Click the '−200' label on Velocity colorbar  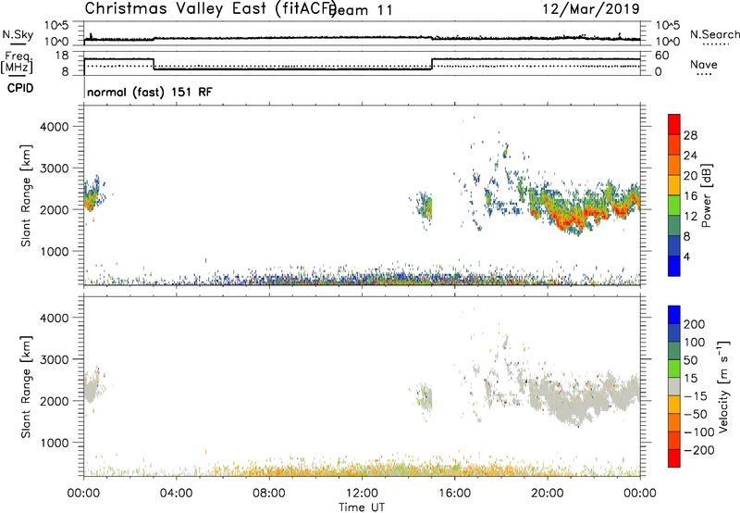(x=699, y=450)
